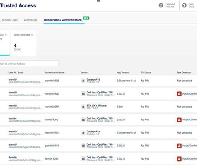This screenshot has width=197, height=165.
Task: Click Not detected status in hsmith row
Action: pyautogui.click(x=184, y=133)
